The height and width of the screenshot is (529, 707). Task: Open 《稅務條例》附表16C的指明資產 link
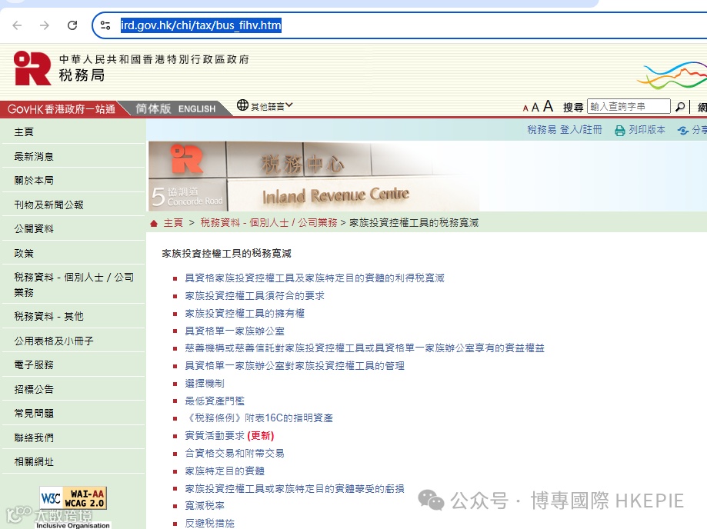point(258,418)
